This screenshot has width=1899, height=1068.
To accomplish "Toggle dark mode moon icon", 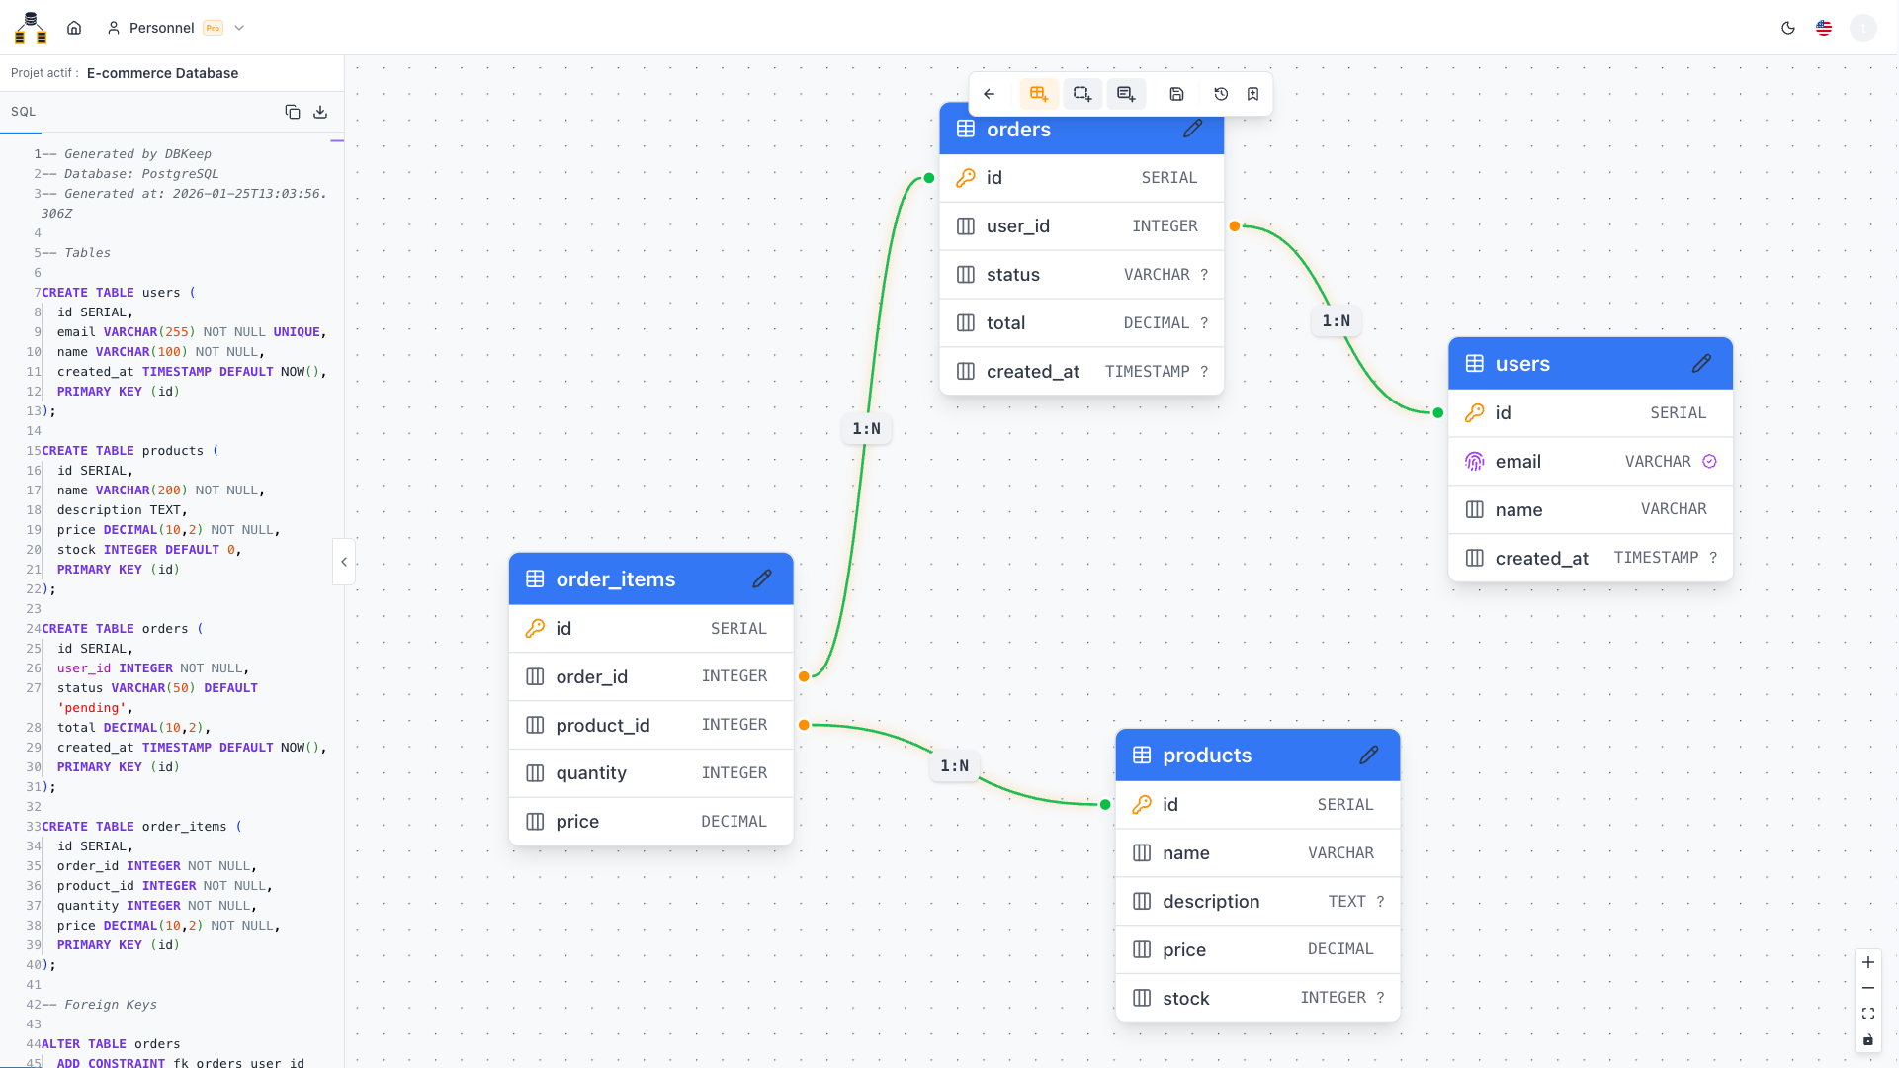I will [x=1788, y=28].
